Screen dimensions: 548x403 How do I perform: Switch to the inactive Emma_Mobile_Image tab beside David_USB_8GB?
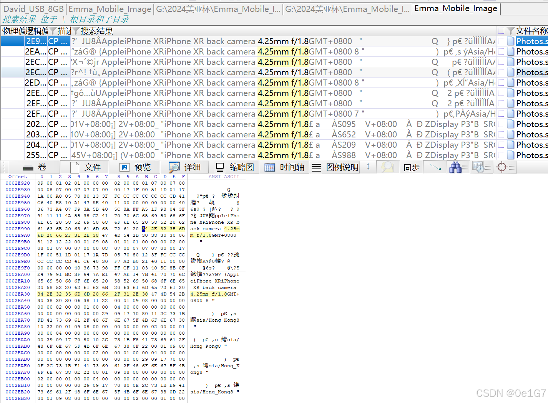110,9
